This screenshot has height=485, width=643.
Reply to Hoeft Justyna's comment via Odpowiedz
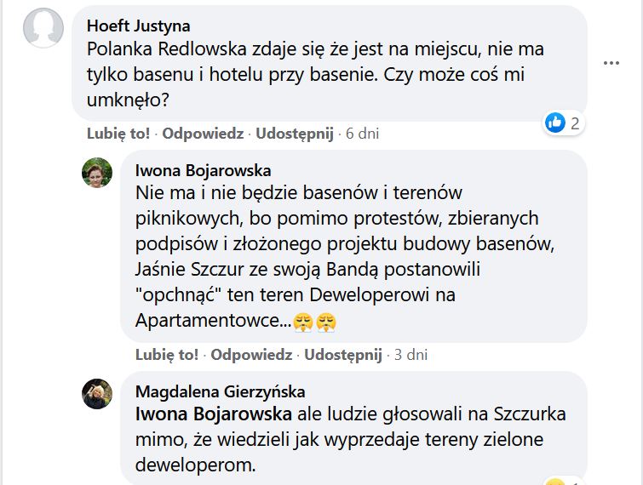[x=202, y=134]
